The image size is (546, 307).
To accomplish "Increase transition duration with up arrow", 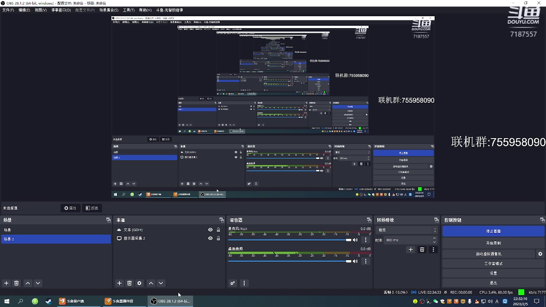I will tap(435, 238).
